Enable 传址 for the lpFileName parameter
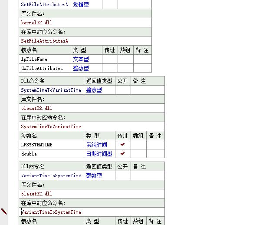Screen dimensions: 279x225 tap(110, 59)
